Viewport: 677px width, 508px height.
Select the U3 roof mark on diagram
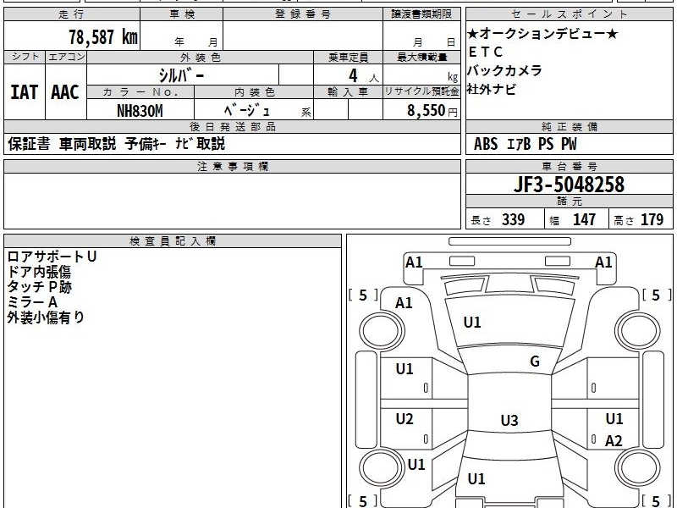point(509,420)
